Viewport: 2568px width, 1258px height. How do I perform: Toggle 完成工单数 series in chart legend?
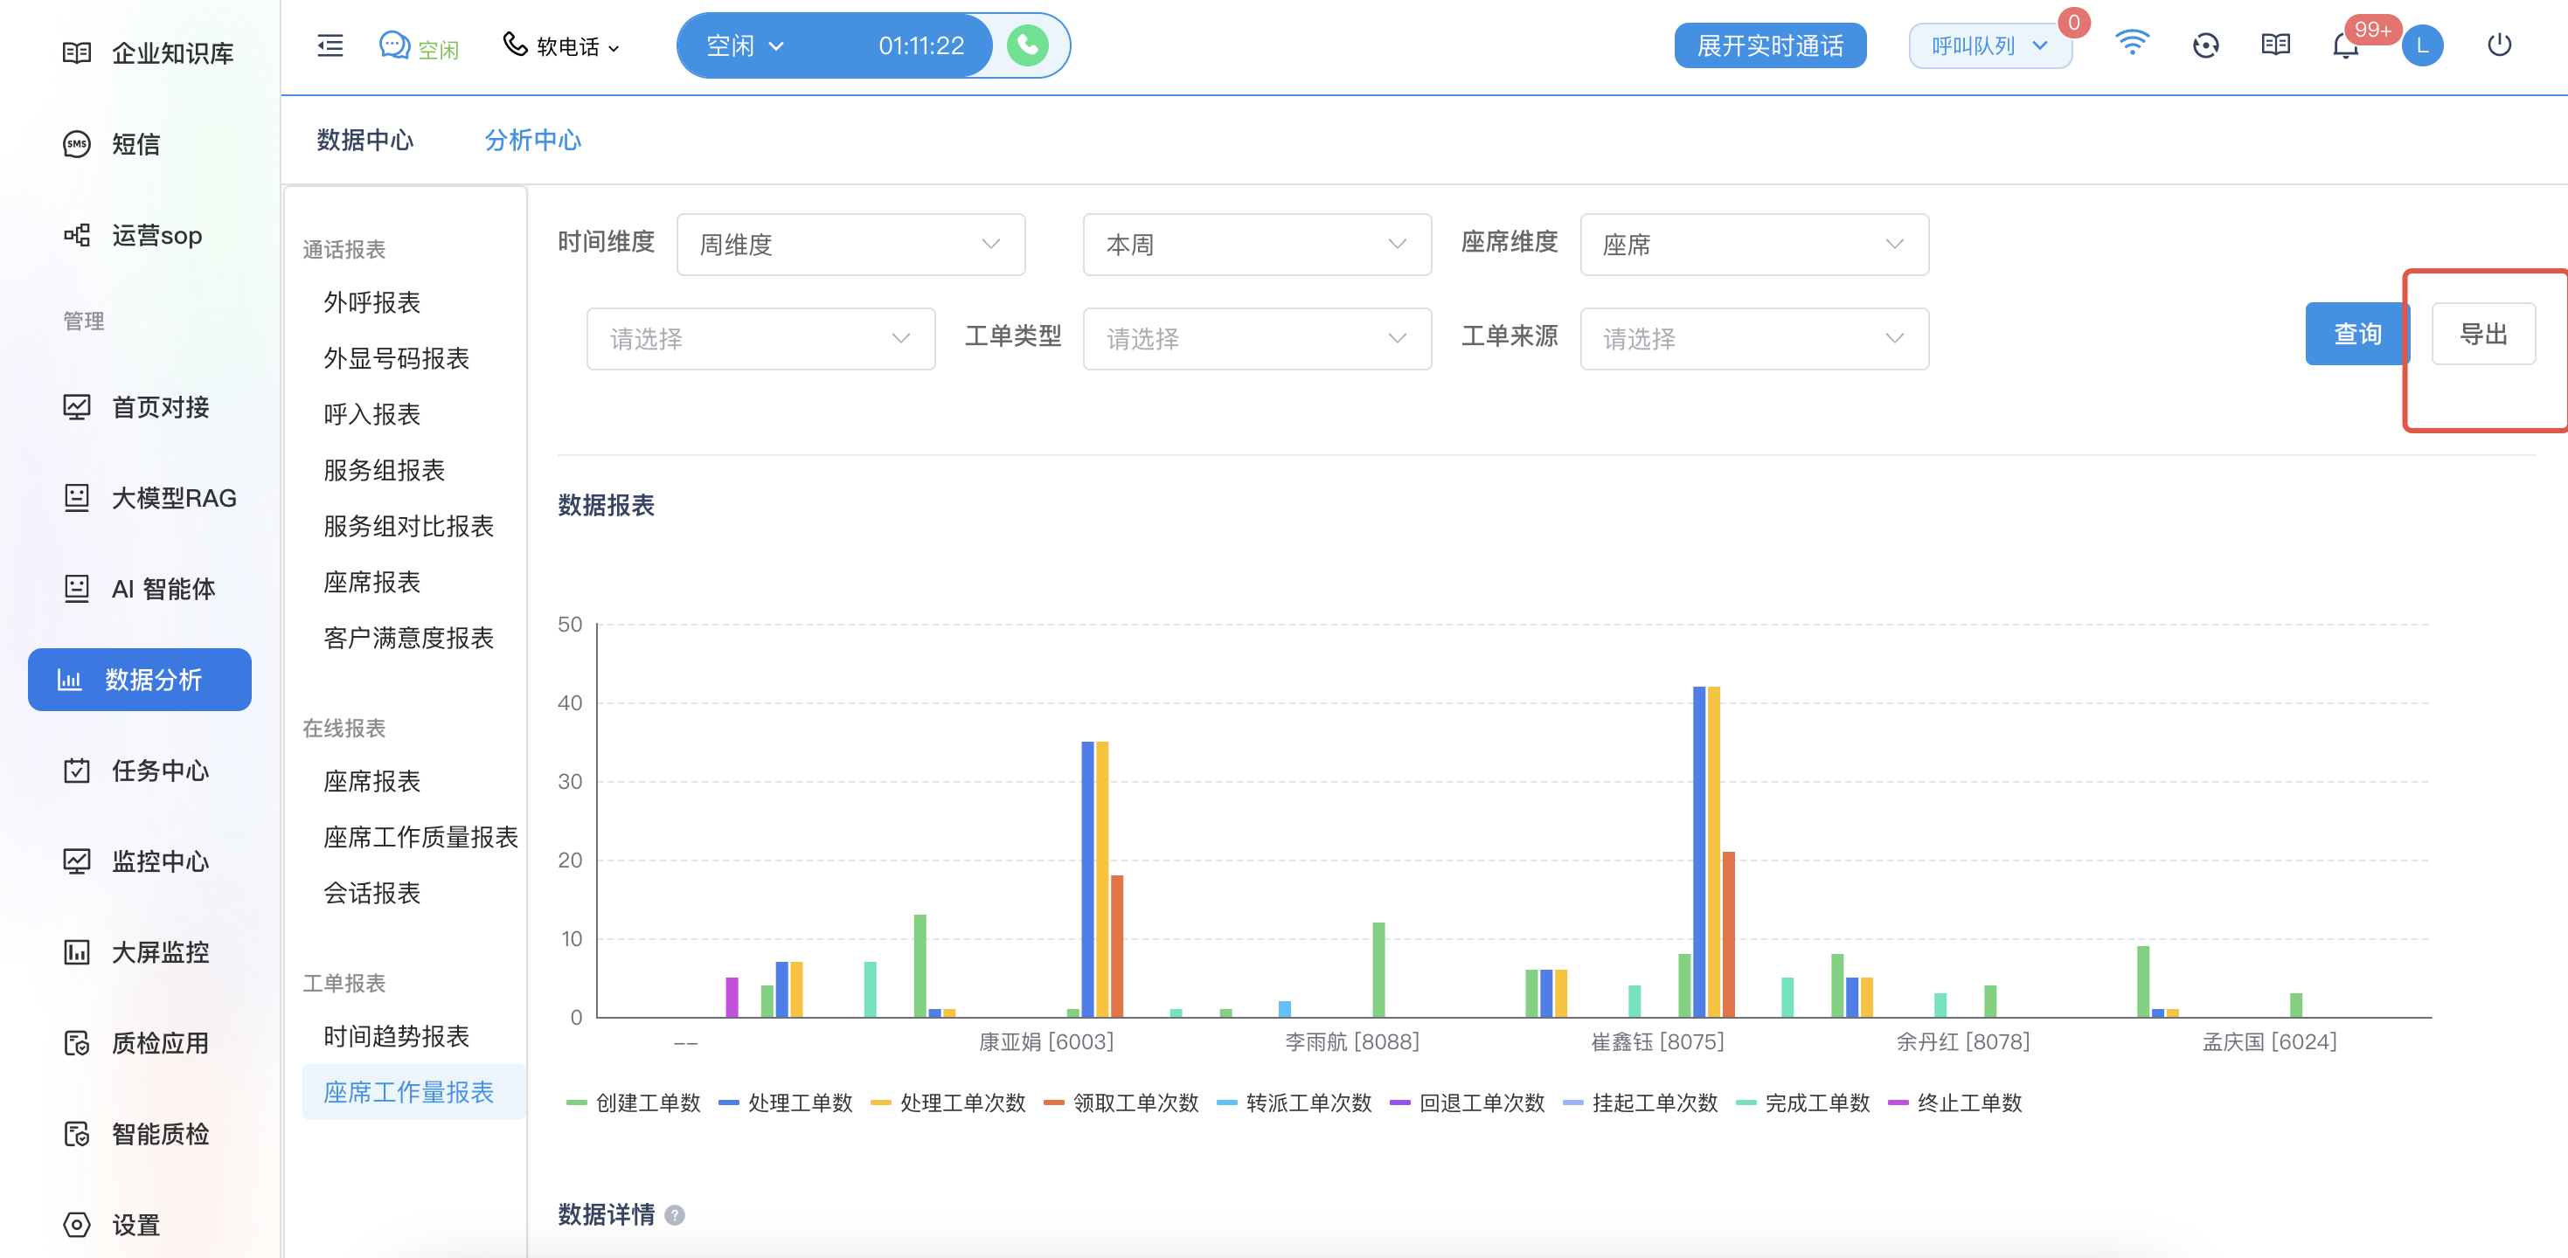pos(1803,1102)
